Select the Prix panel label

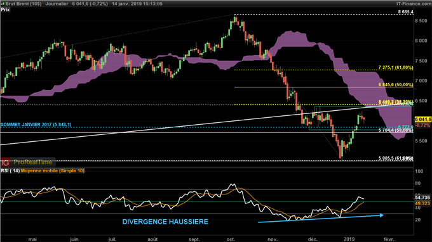pyautogui.click(x=5, y=10)
